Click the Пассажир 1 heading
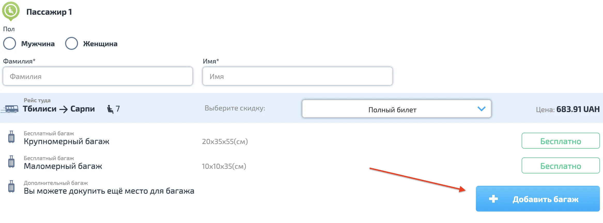This screenshot has width=603, height=223. pos(49,12)
